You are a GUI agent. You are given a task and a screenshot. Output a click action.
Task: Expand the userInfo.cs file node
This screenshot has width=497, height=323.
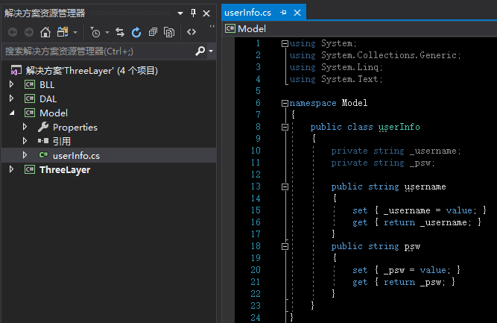[x=25, y=155]
